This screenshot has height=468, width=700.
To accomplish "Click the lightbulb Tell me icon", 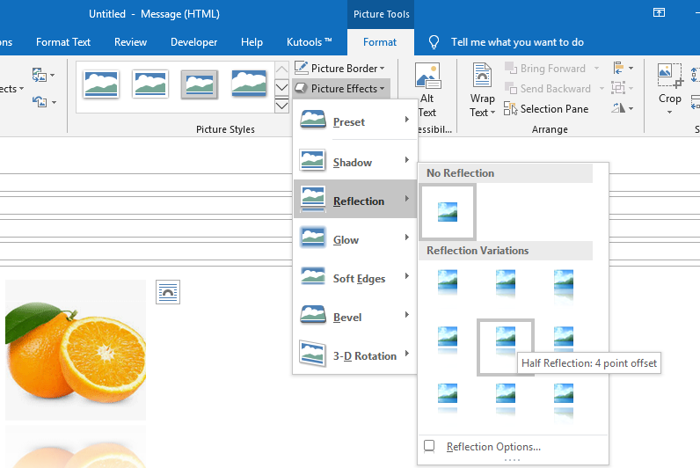I will (x=434, y=42).
